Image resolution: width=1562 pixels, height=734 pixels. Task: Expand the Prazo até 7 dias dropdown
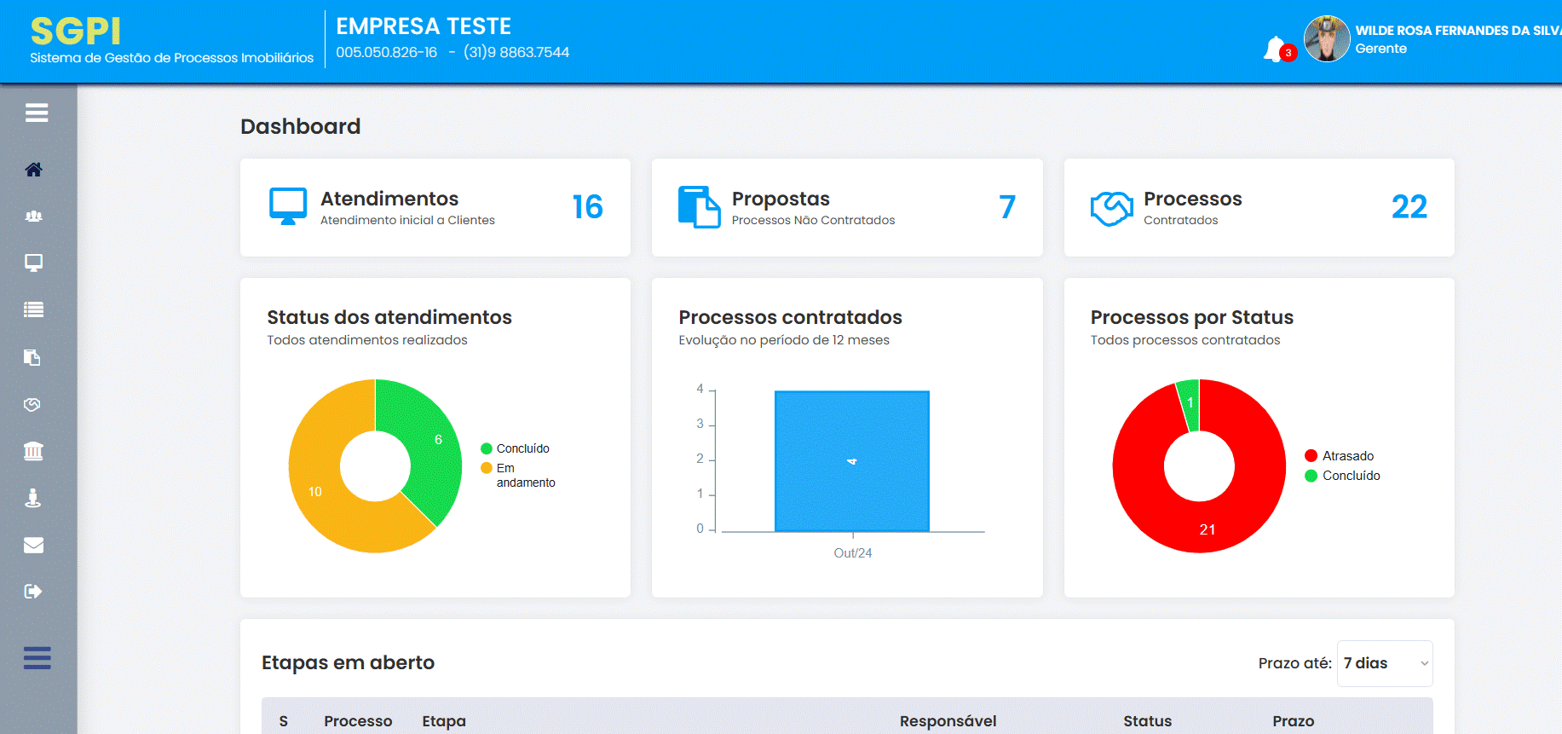click(1385, 663)
